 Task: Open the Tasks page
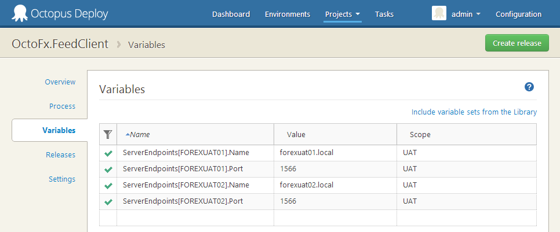(384, 14)
